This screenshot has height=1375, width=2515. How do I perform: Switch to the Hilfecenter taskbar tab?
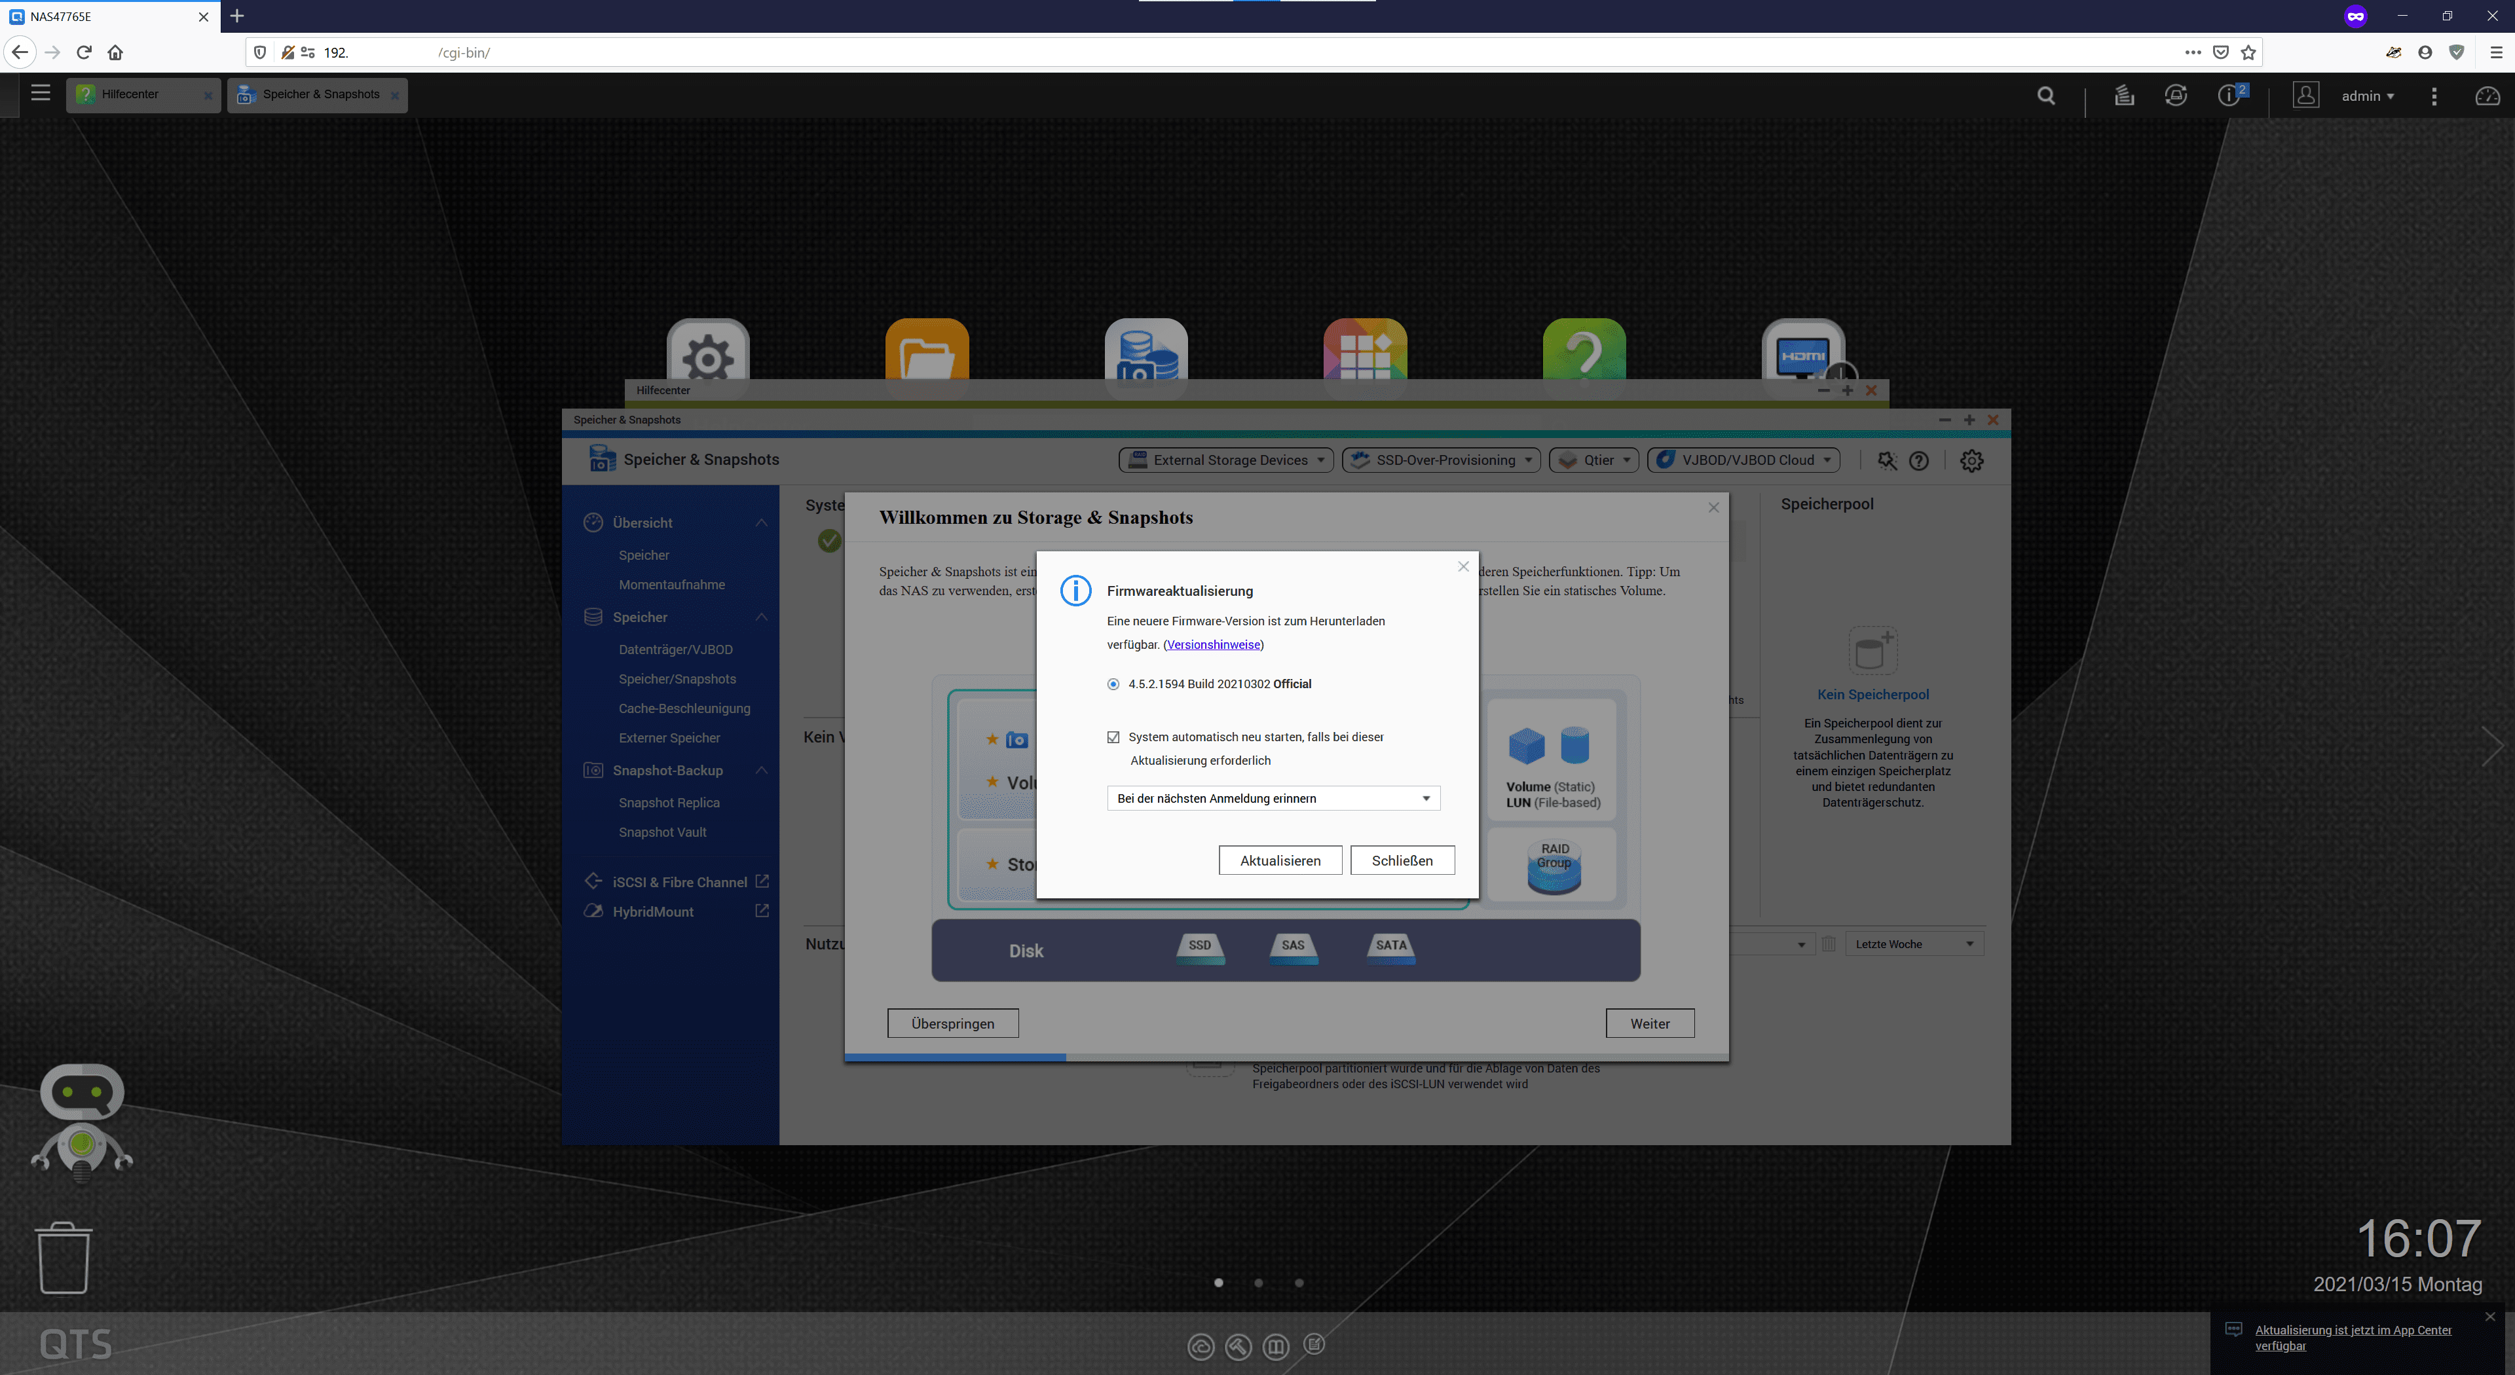tap(143, 95)
